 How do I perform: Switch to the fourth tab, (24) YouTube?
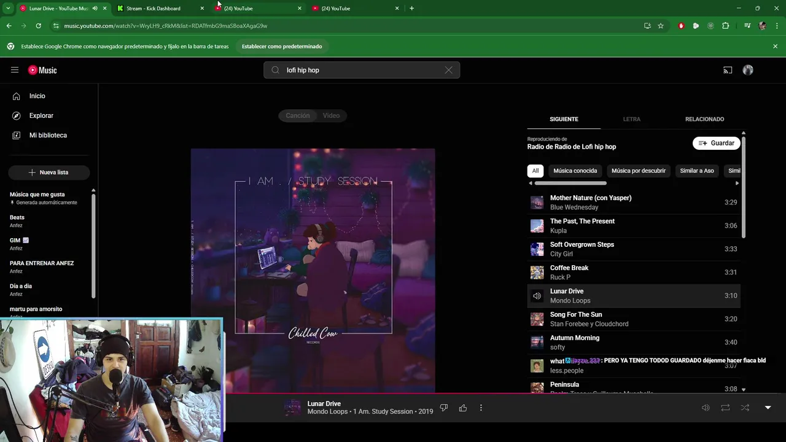[x=356, y=8]
